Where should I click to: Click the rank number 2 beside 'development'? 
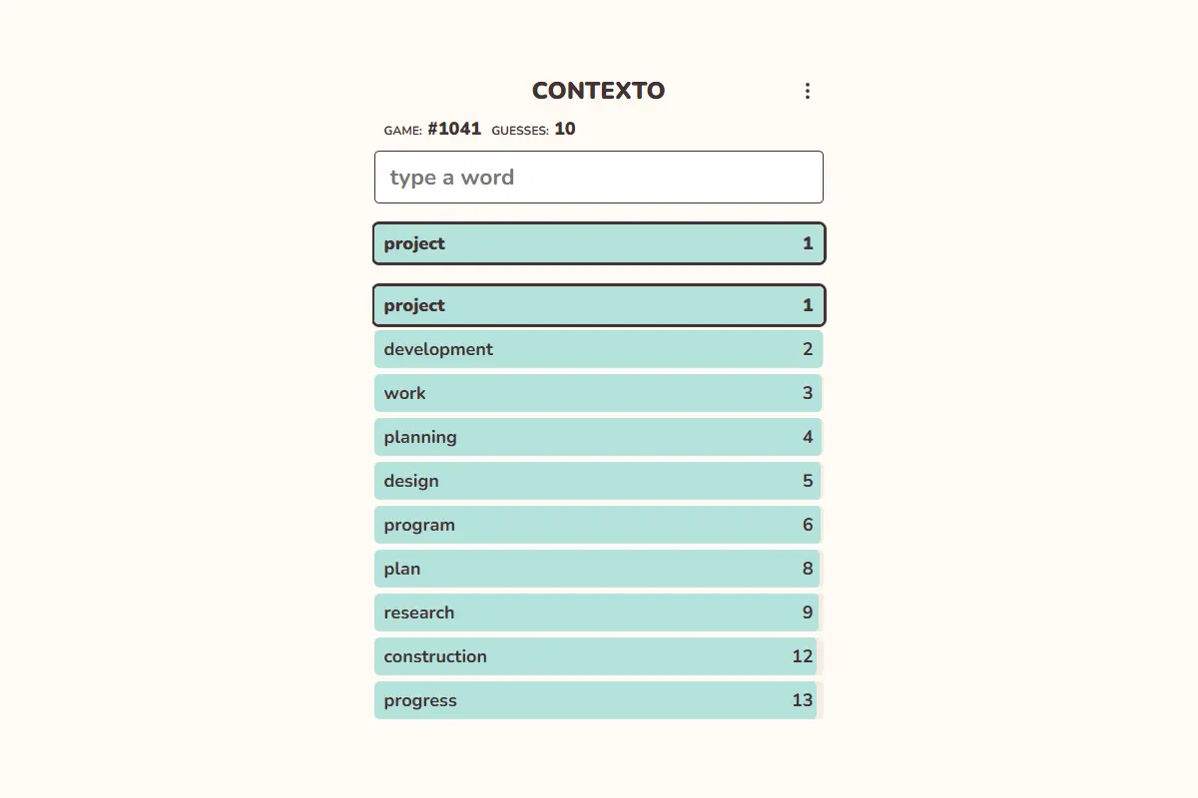pyautogui.click(x=807, y=349)
